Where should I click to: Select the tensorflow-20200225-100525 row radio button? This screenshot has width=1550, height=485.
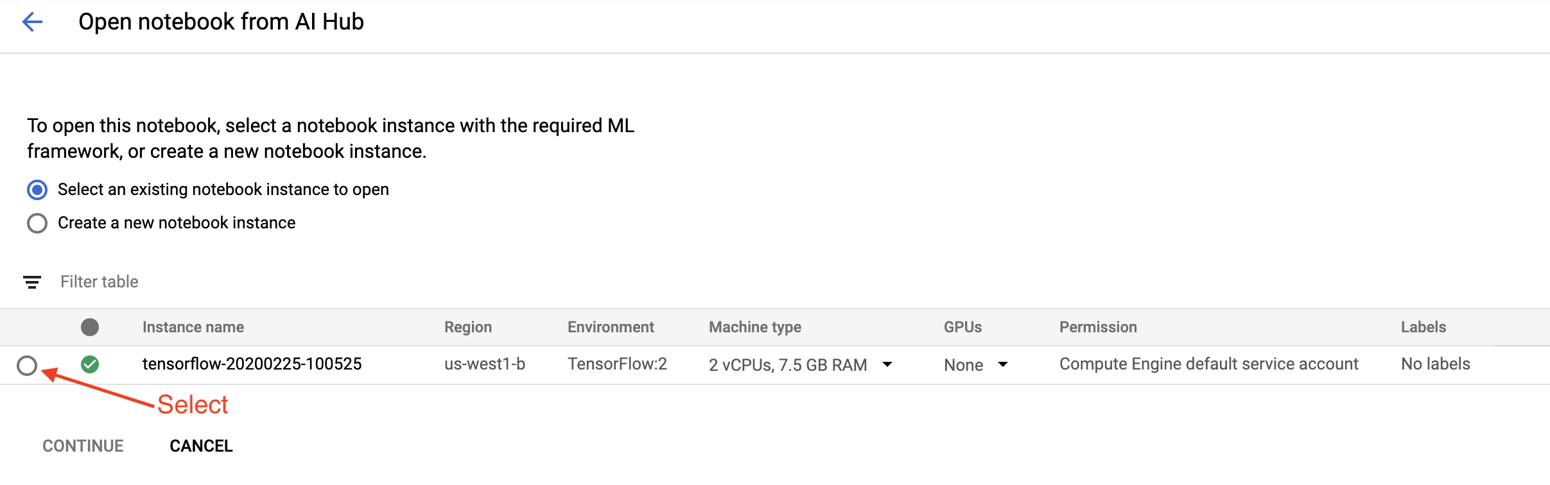point(27,366)
